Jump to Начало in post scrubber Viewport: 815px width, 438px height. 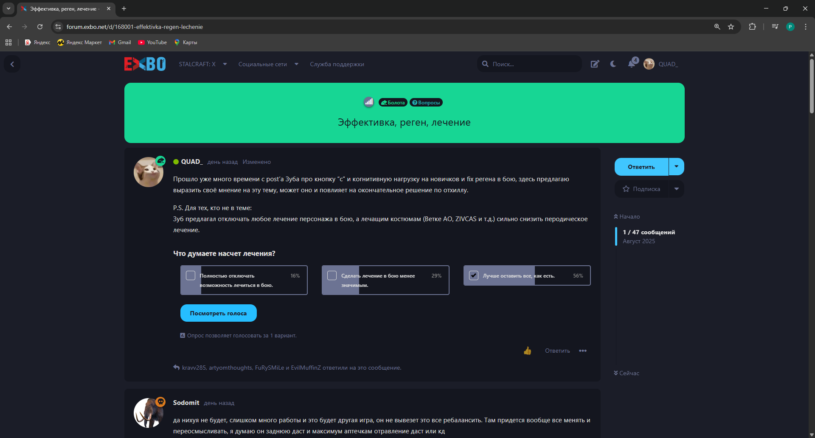coord(627,216)
